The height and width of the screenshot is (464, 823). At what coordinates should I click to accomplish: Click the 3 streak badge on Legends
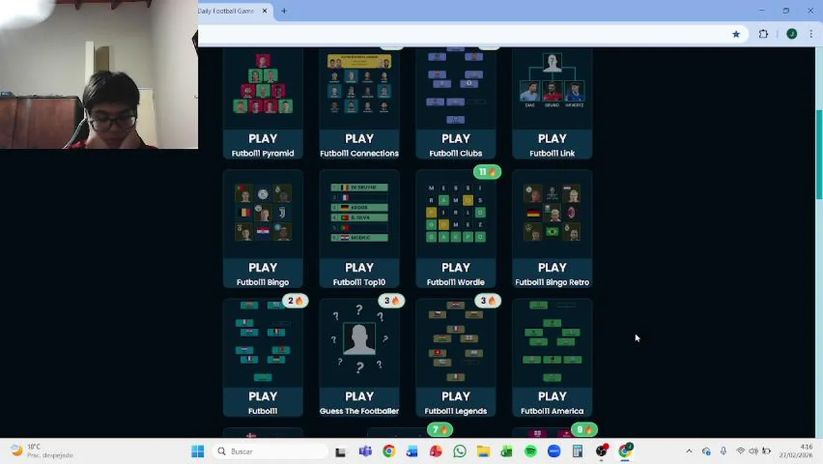click(x=487, y=301)
